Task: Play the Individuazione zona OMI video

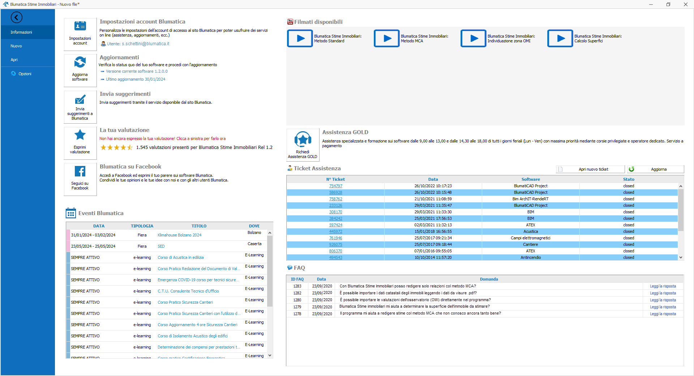Action: point(473,38)
